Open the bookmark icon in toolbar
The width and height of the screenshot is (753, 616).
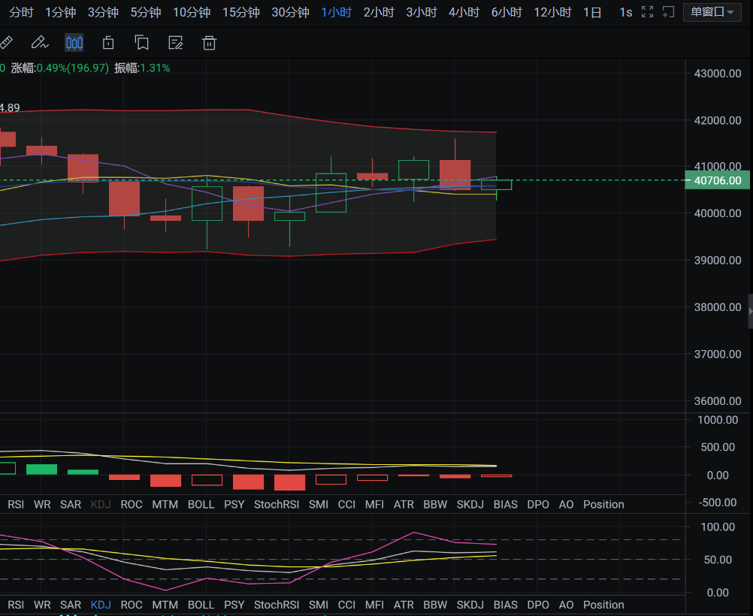pyautogui.click(x=142, y=43)
